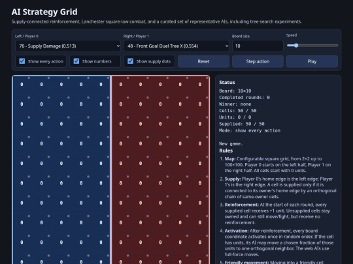Click the 'Cells: 50 / 50' status line

pos(238,111)
